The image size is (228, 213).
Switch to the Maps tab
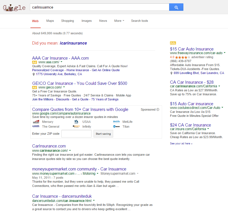pyautogui.click(x=50, y=21)
